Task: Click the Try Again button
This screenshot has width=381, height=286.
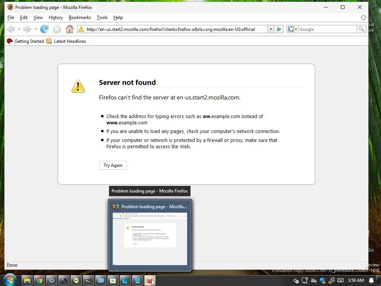Action: 113,165
